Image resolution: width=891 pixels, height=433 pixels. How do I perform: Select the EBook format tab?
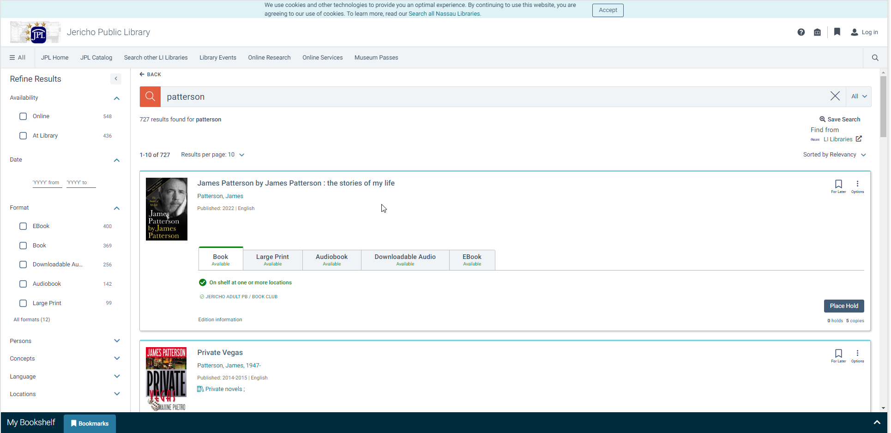click(472, 259)
